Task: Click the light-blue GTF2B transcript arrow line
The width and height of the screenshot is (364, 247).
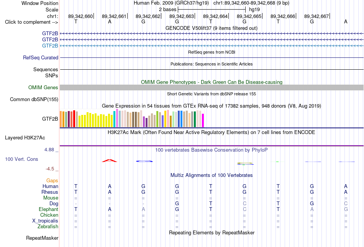Action: [212, 46]
